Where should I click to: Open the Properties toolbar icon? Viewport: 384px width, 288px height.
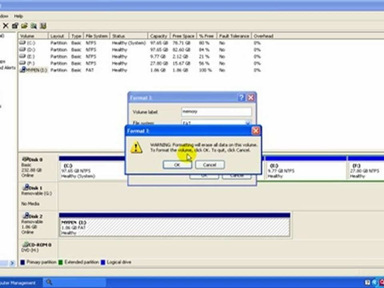pyautogui.click(x=15, y=26)
